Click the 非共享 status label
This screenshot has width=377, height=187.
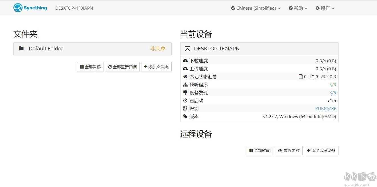[x=157, y=48]
